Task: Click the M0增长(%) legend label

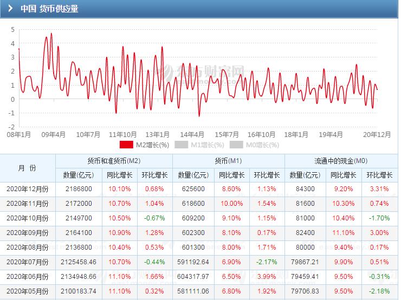Action: click(262, 145)
